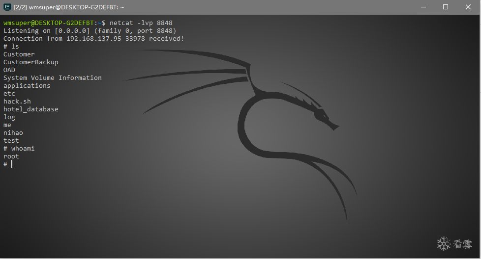The width and height of the screenshot is (481, 259).
Task: Click the 'etc' entry in listing
Action: [9, 94]
